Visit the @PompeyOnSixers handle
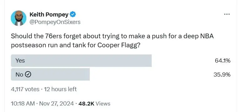Viewport: 243px width, 112px height. click(55, 22)
